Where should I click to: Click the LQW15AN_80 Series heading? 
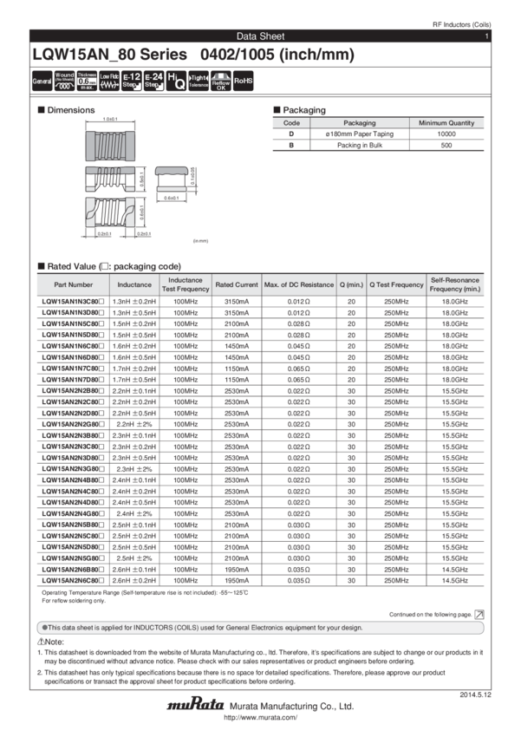110,55
